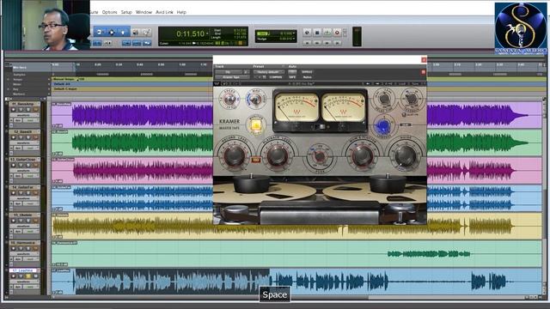Open the Grid value dropdown

294,33
